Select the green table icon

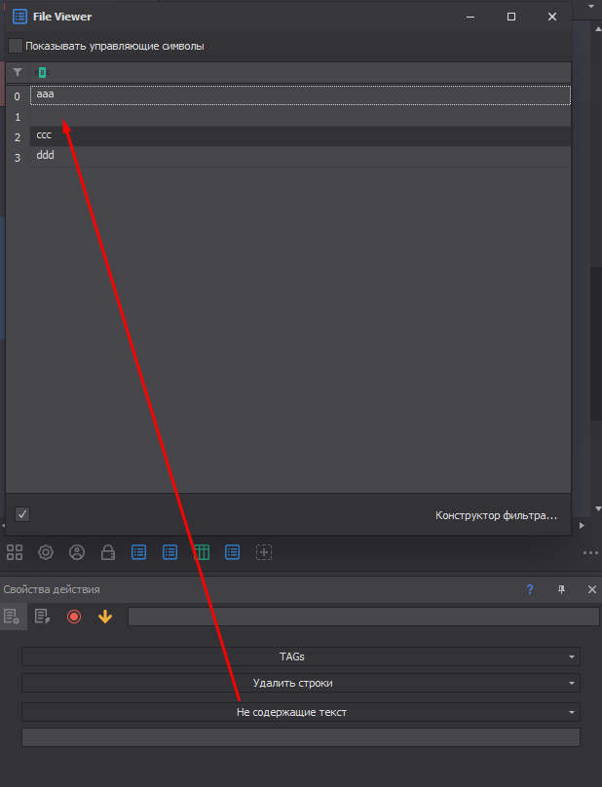202,552
